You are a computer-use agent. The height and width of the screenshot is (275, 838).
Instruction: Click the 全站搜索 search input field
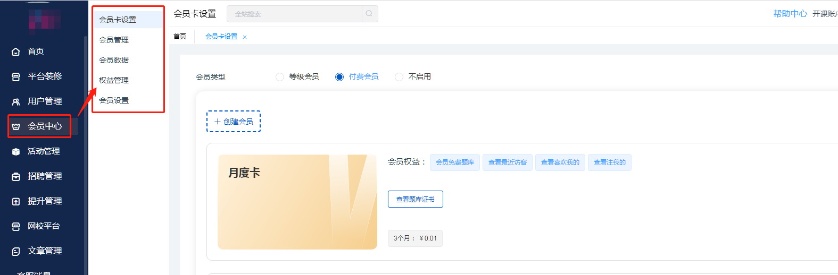294,14
